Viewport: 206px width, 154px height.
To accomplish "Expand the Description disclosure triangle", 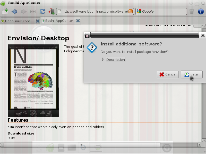I will tap(103, 60).
